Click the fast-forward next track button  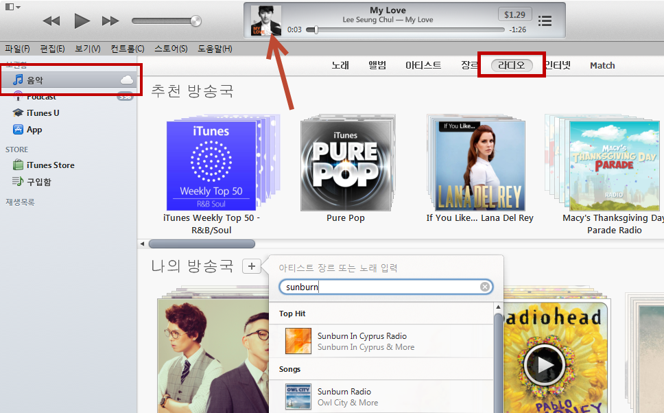[x=110, y=21]
